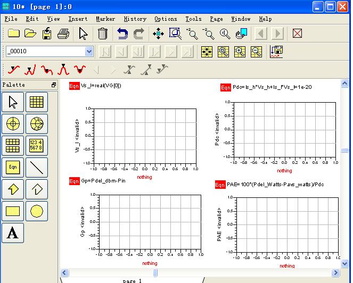Insert a peak marker on the trace
353x283 pixels.
pos(63,69)
